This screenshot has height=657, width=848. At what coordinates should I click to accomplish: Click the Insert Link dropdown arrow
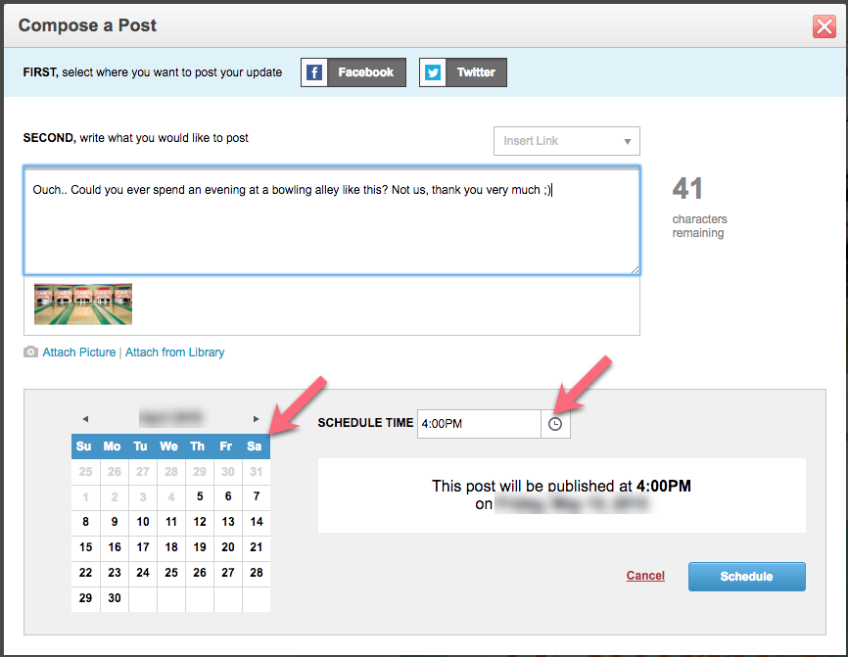628,142
